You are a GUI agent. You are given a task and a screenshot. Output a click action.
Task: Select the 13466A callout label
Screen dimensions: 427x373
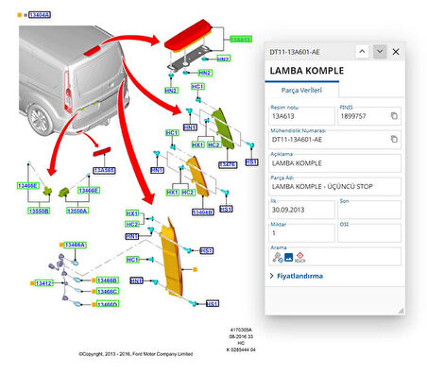point(75,245)
